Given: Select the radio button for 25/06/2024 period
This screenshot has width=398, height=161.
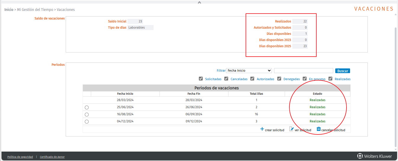Looking at the screenshot, I should pyautogui.click(x=87, y=107).
